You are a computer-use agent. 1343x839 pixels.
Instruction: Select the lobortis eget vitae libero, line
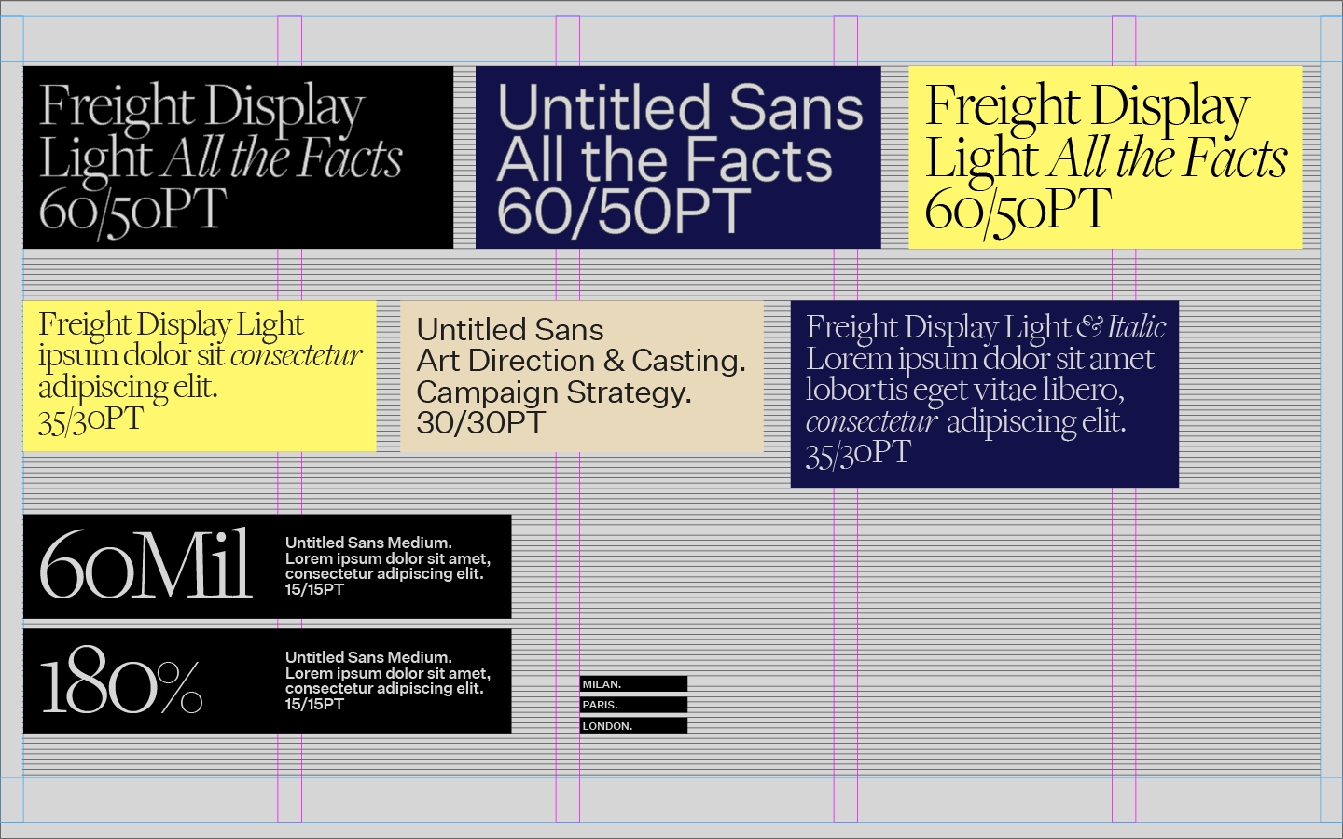pyautogui.click(x=965, y=390)
